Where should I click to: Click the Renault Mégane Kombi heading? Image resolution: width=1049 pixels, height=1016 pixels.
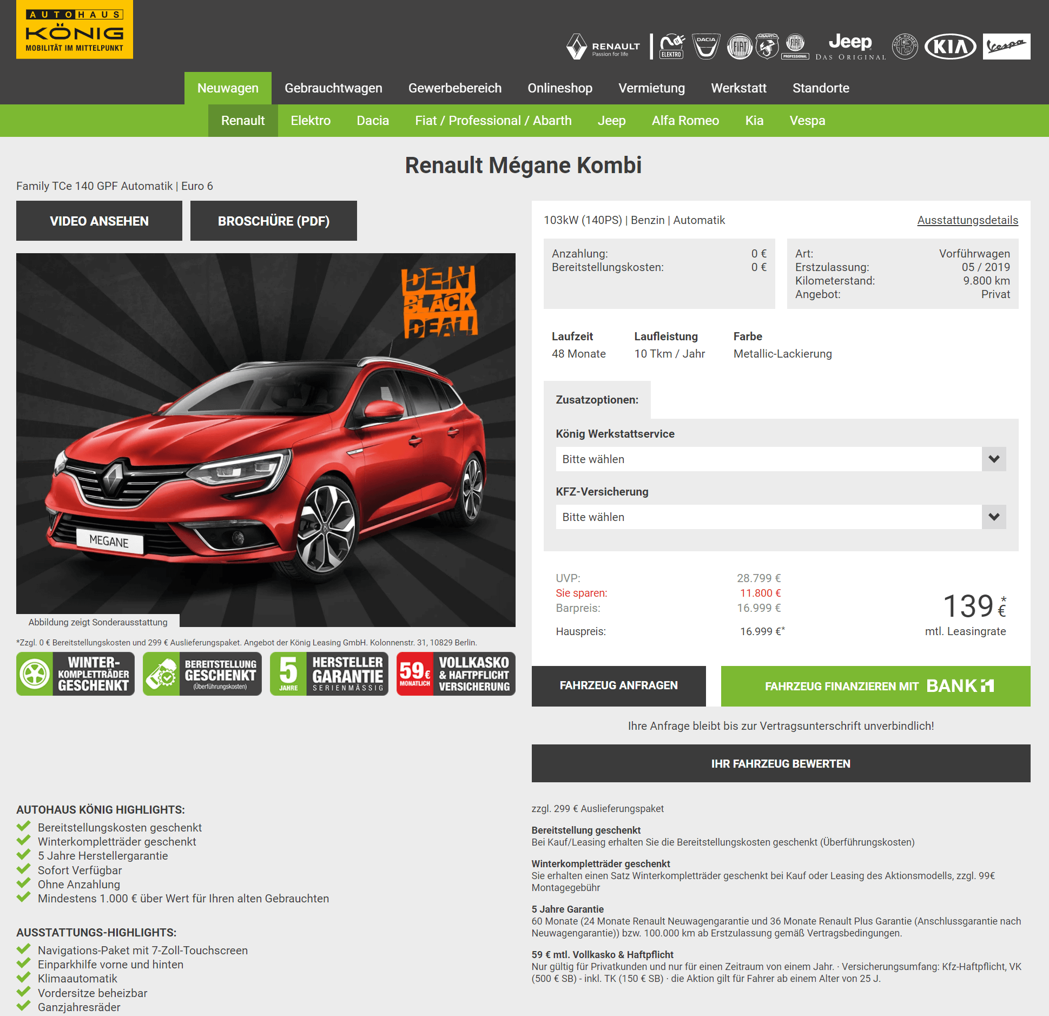click(523, 166)
